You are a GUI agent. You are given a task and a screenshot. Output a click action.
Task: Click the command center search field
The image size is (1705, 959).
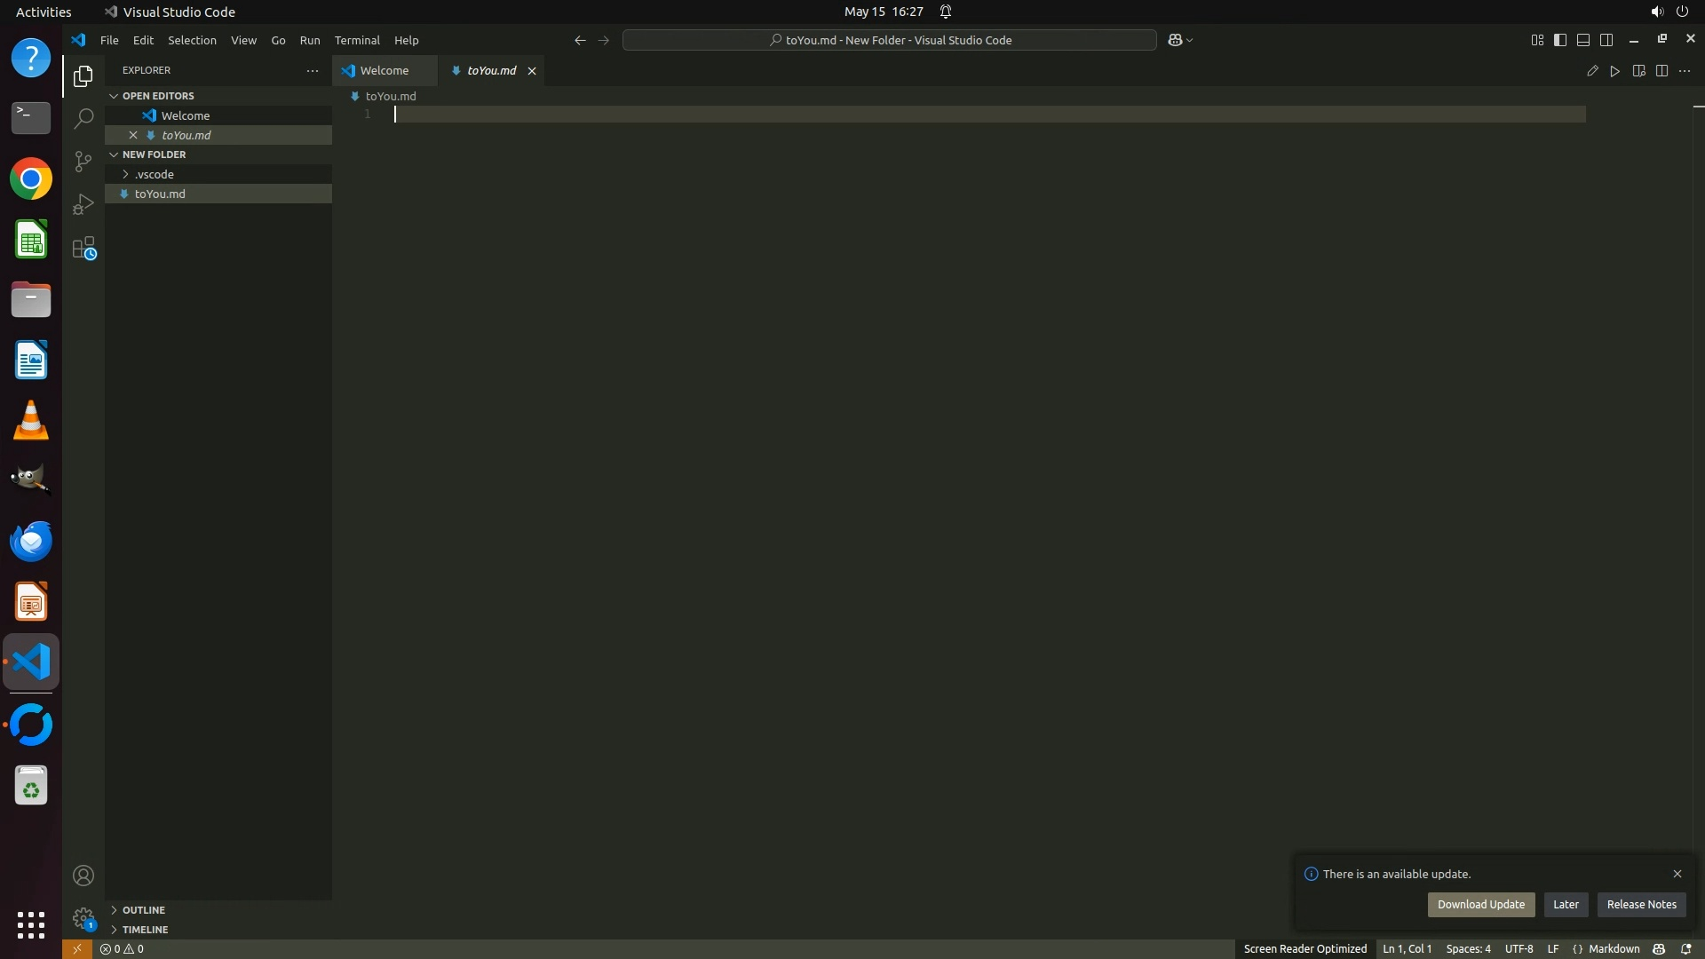[x=889, y=40]
